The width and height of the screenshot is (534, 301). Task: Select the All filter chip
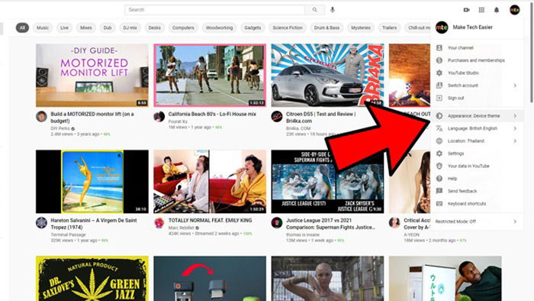(x=22, y=28)
